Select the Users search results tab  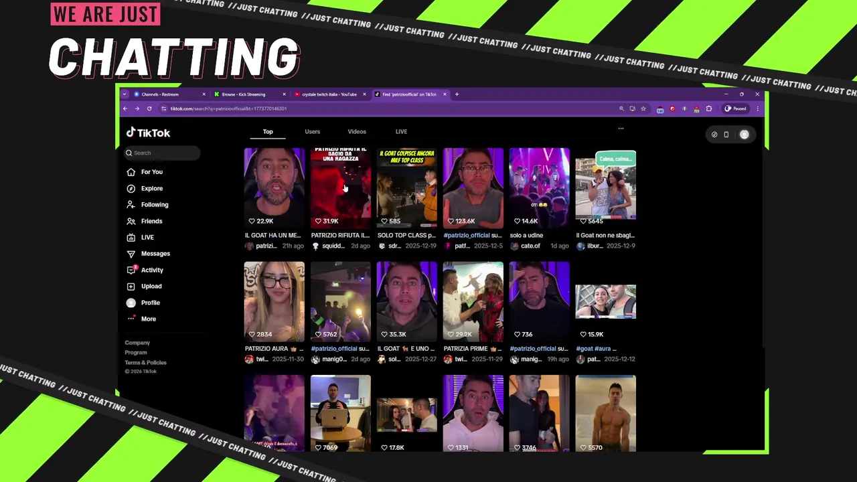pos(313,132)
